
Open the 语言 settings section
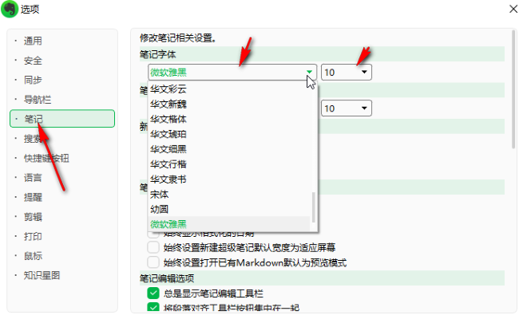coord(33,178)
